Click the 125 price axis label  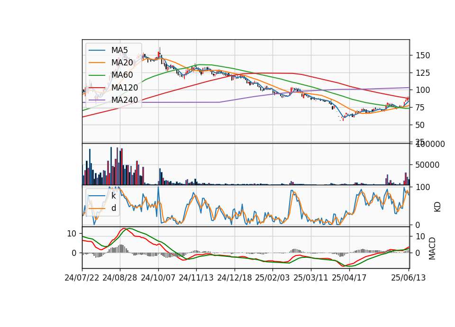point(423,73)
